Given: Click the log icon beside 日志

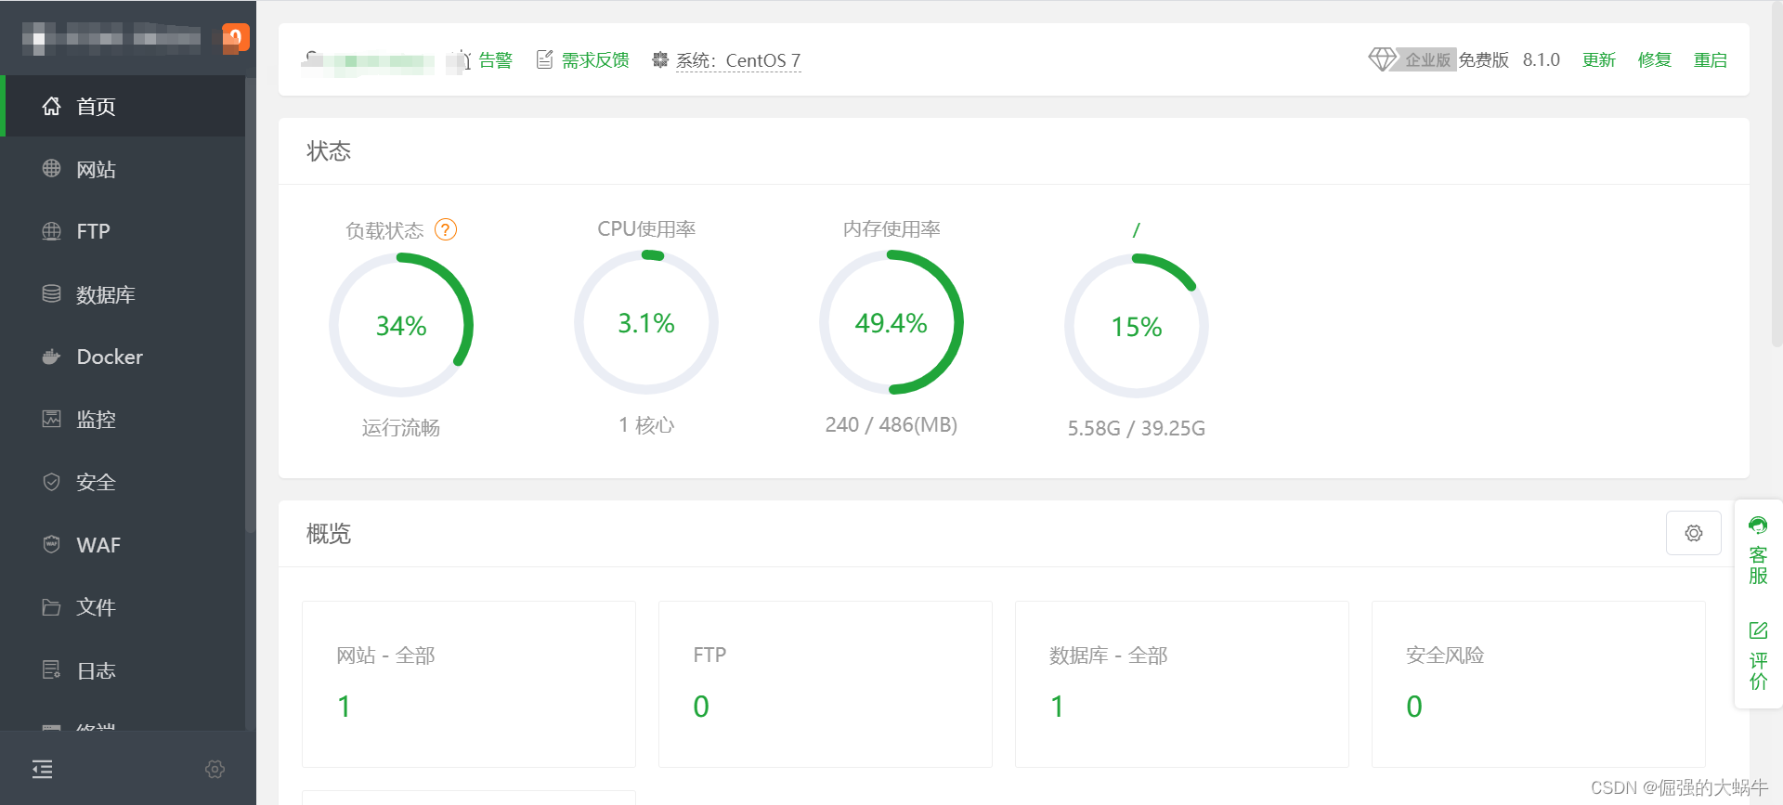Looking at the screenshot, I should [52, 669].
